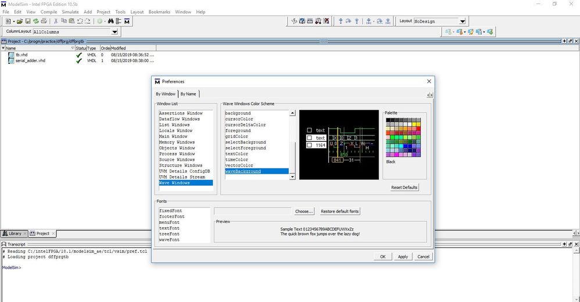Screen dimensions: 580x302
Task: Click the Cut scissors icon
Action: (x=56, y=21)
